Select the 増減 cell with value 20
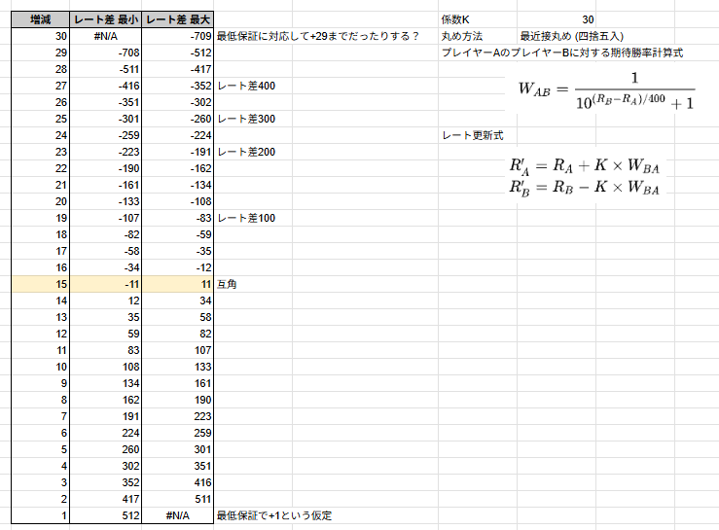The image size is (719, 530). click(40, 201)
